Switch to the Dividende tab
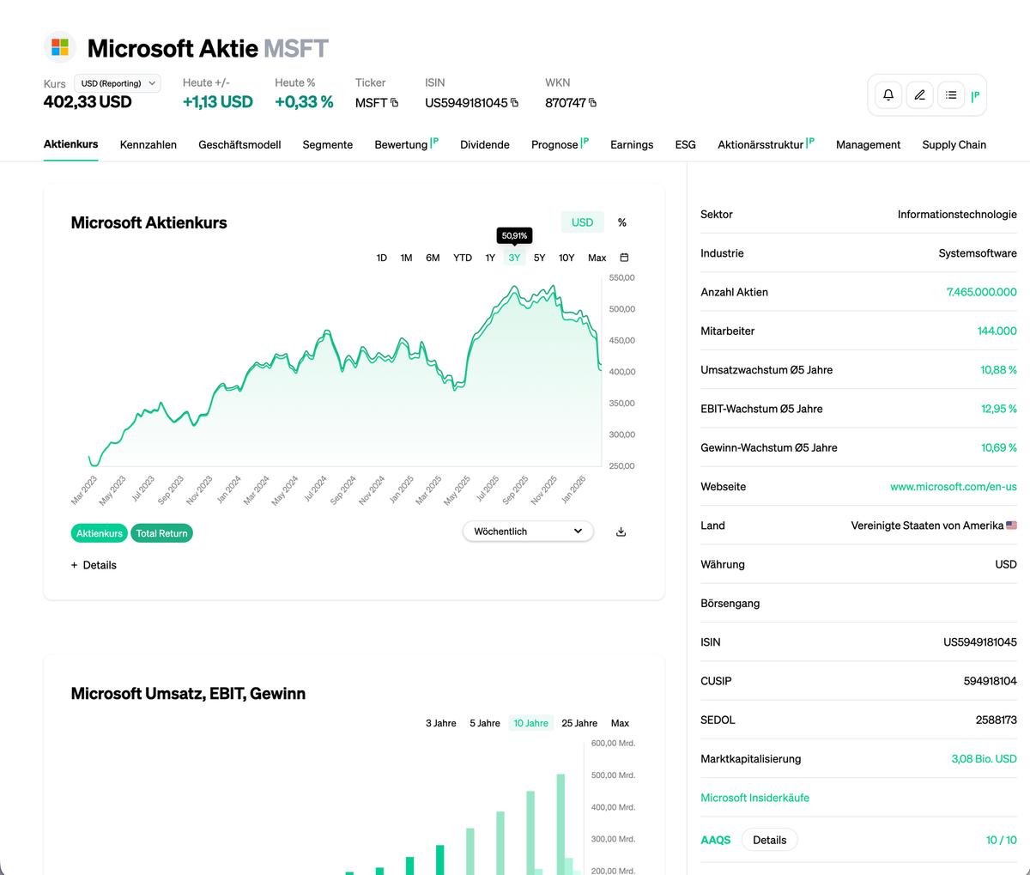Viewport: 1030px width, 875px height. coord(484,144)
